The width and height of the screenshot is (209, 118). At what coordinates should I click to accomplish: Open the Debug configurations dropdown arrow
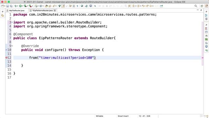pyautogui.click(x=18, y=6)
